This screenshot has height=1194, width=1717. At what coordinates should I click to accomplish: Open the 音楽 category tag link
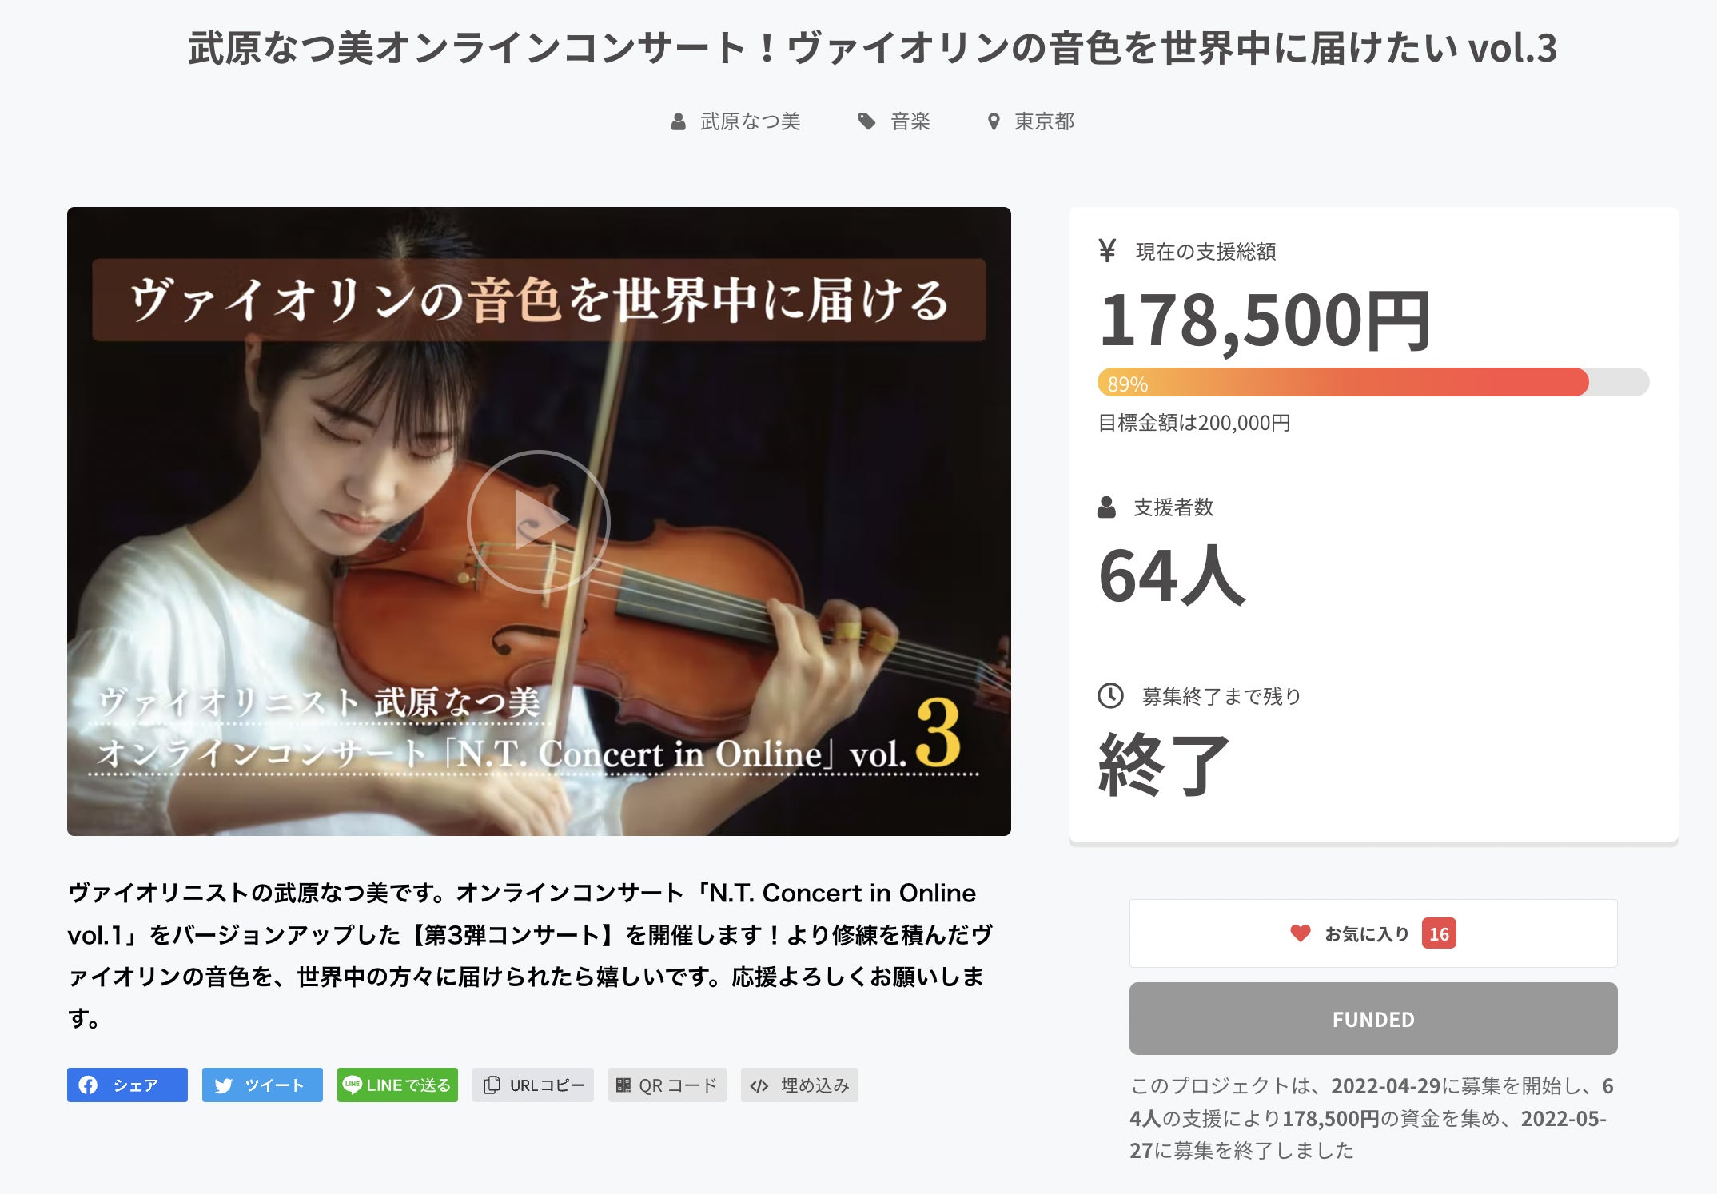910,121
